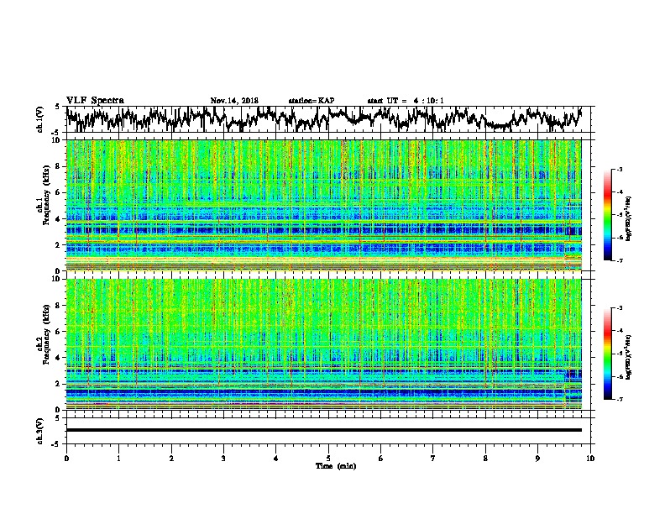Click the '-3' label on the ch.1 color bar
This screenshot has height=514, width=665.
tap(620, 169)
